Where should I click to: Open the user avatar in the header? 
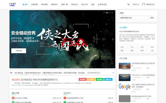click(x=144, y=4)
